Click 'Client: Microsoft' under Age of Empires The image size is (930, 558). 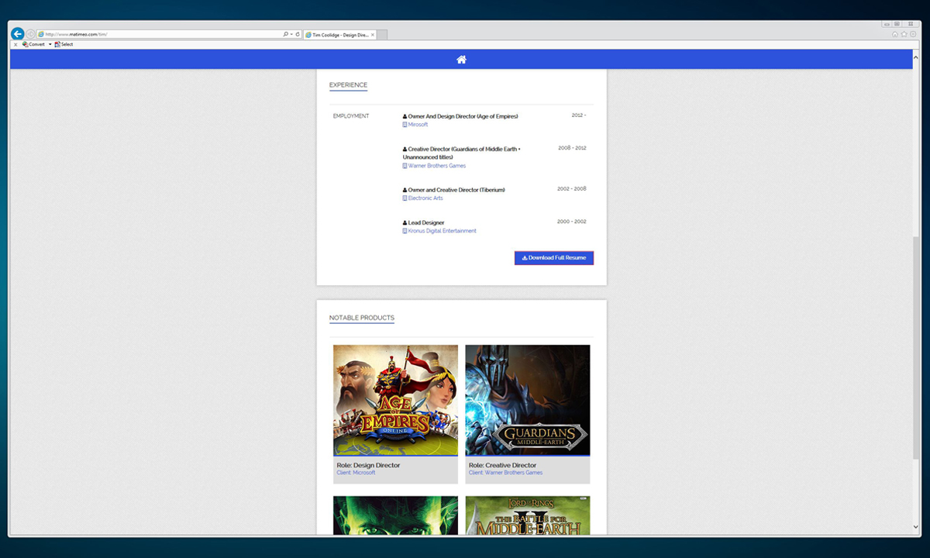pos(356,472)
